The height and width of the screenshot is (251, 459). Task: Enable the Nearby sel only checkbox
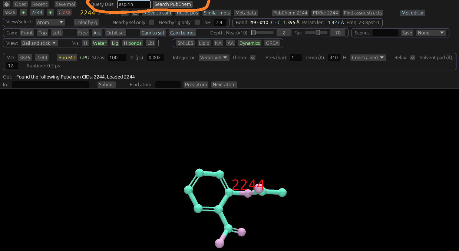[x=152, y=22]
